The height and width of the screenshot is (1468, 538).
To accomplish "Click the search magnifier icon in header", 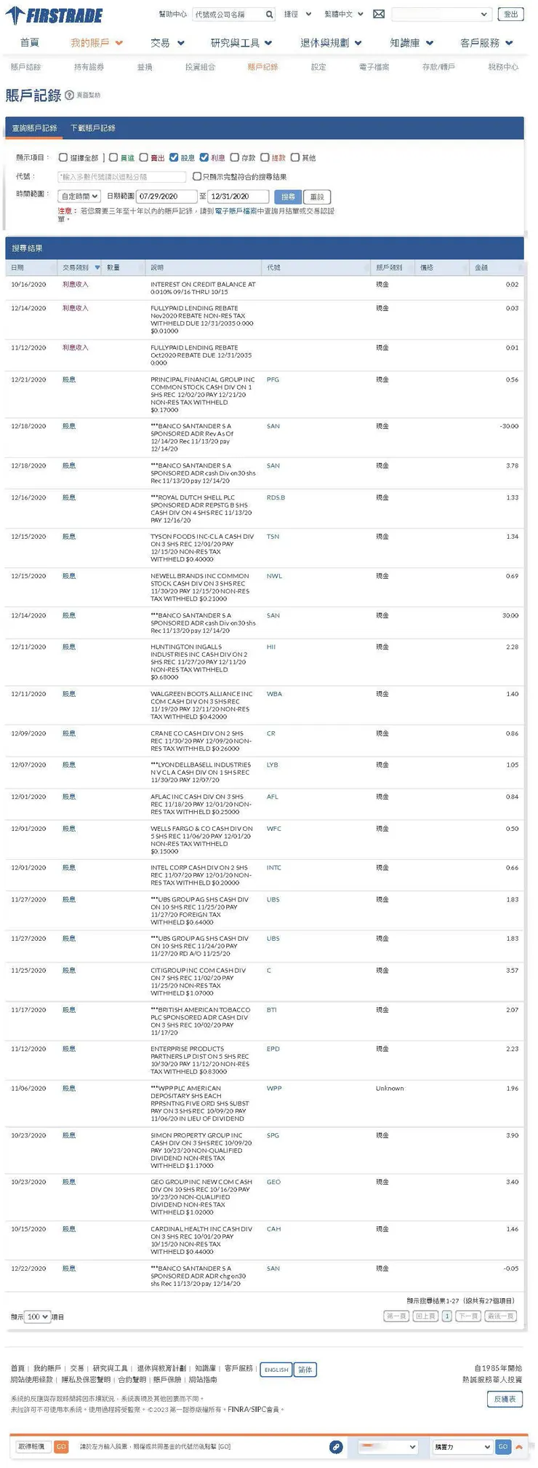I will point(269,15).
